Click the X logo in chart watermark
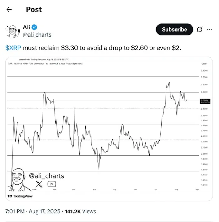 39,184
